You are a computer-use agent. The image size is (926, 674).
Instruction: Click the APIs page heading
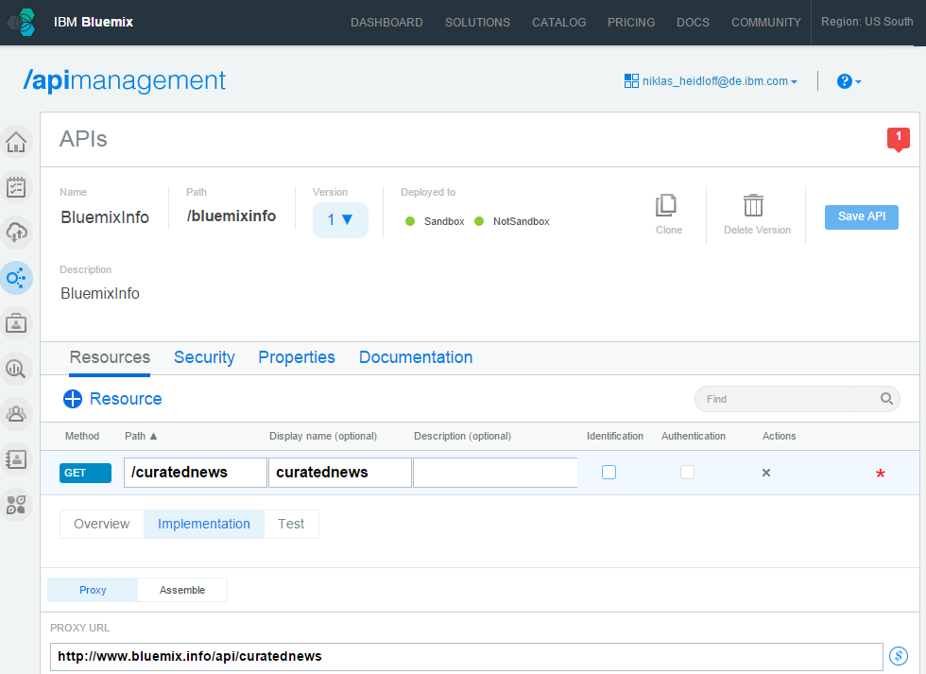83,139
